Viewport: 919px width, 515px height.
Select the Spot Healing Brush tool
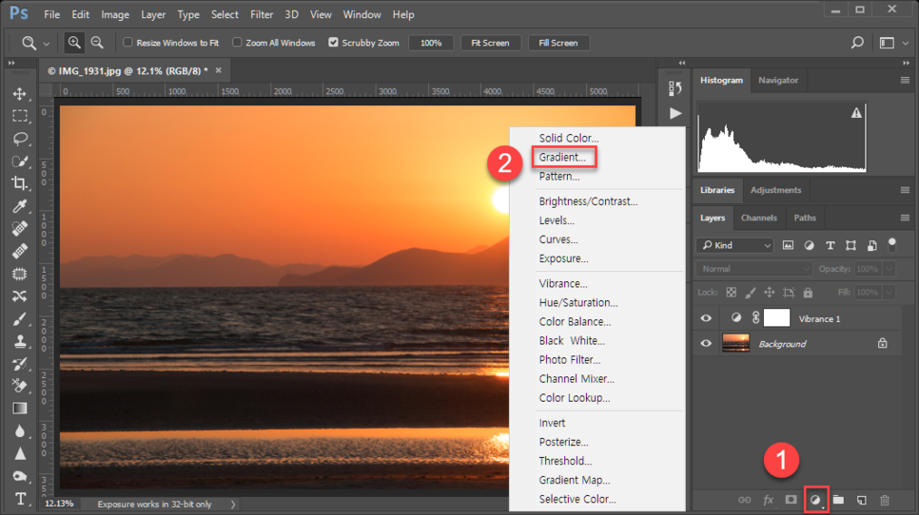[19, 228]
